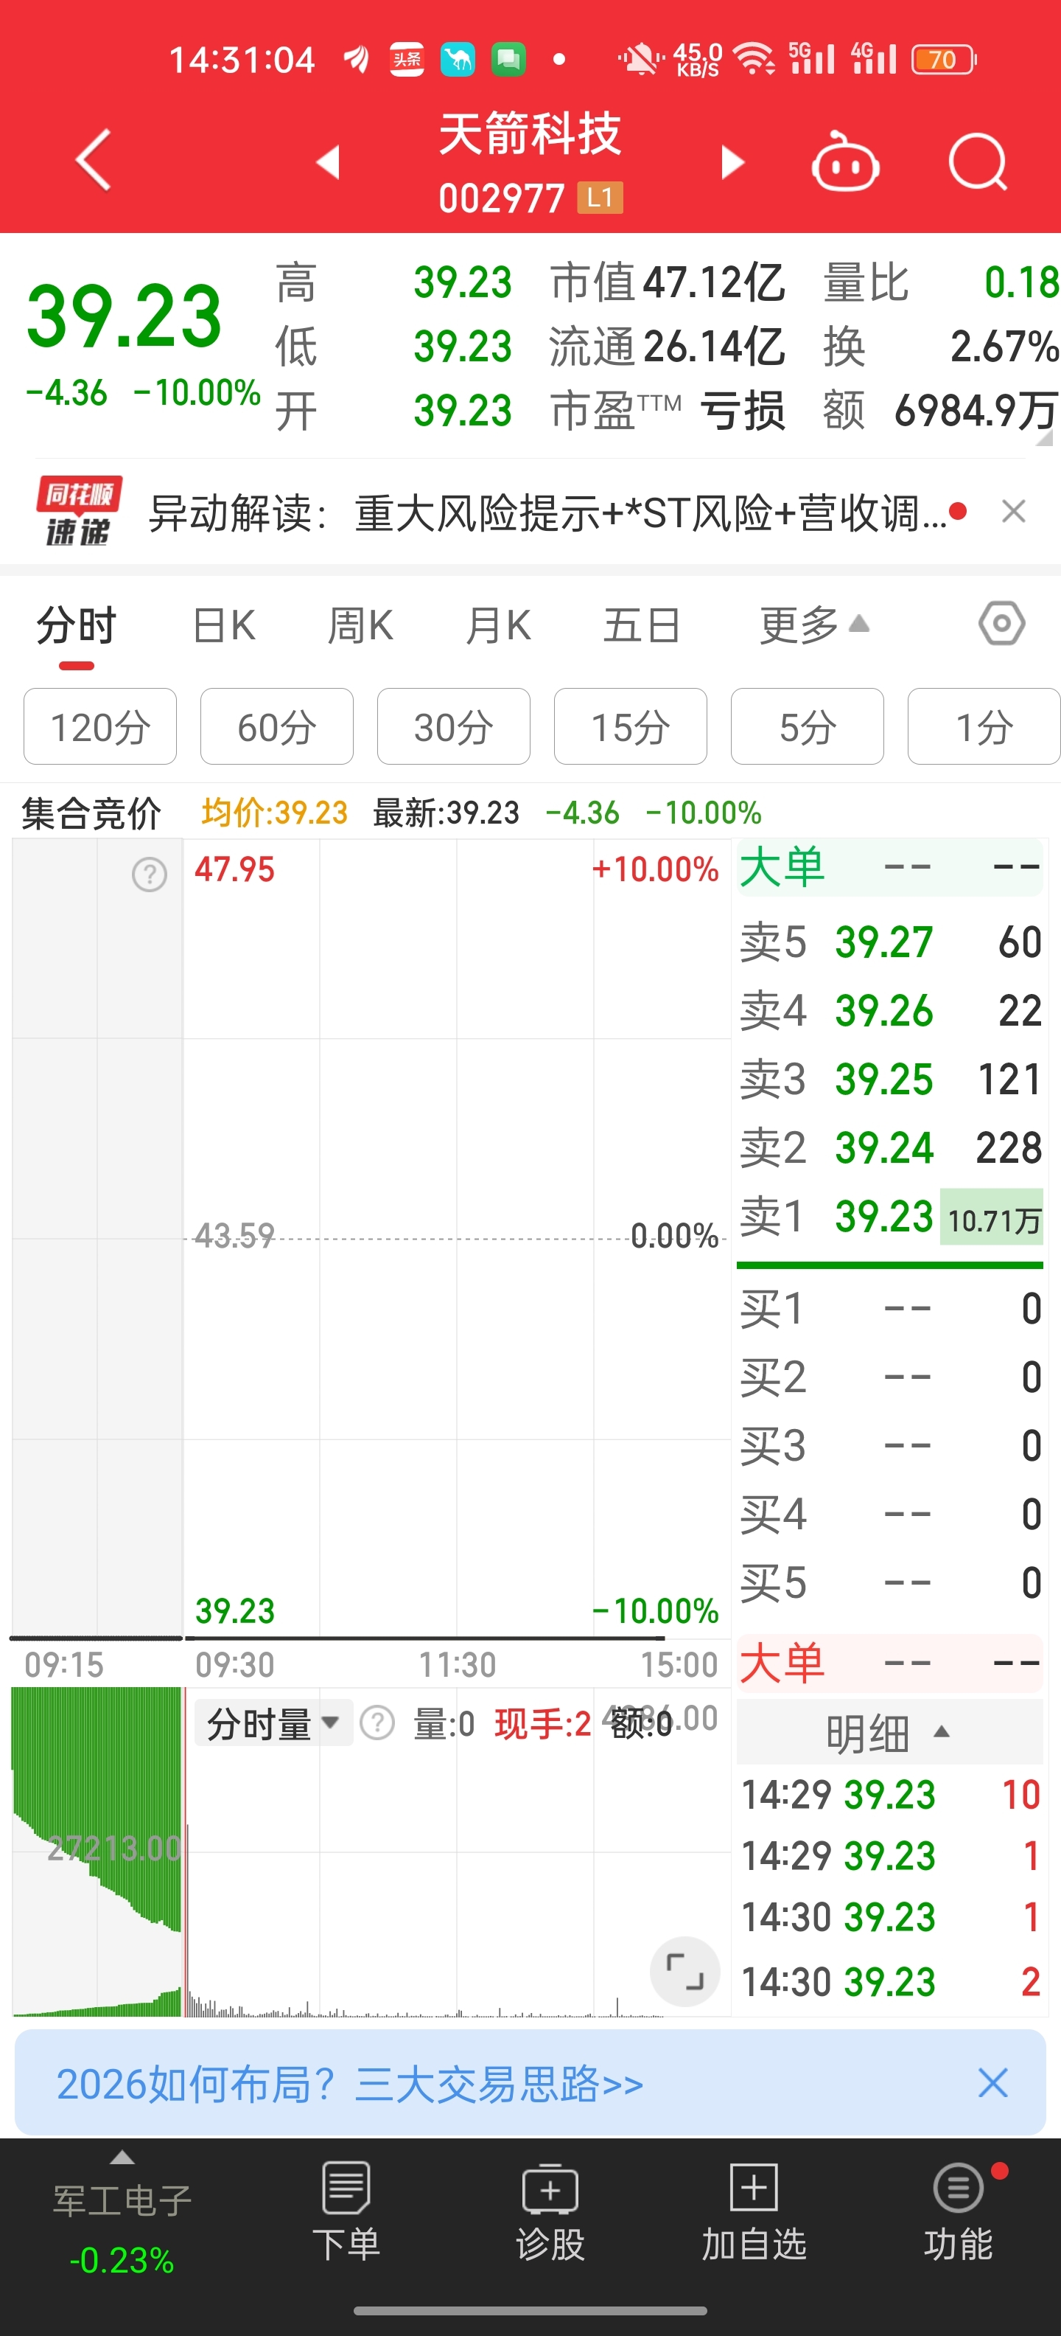This screenshot has width=1061, height=2336.
Task: Tap the 买5 bid row
Action: (890, 1583)
